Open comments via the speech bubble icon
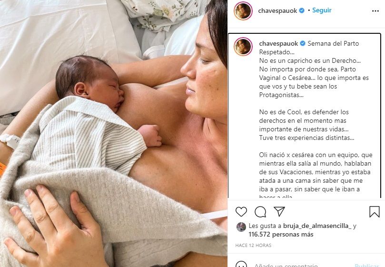Viewport: 385px width, 267px height. pyautogui.click(x=260, y=212)
